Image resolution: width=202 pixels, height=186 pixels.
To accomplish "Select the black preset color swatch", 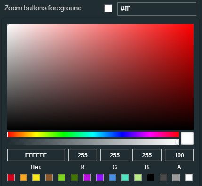I will tap(151, 178).
